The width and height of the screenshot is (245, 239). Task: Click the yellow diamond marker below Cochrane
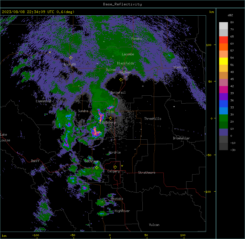pos(97,167)
